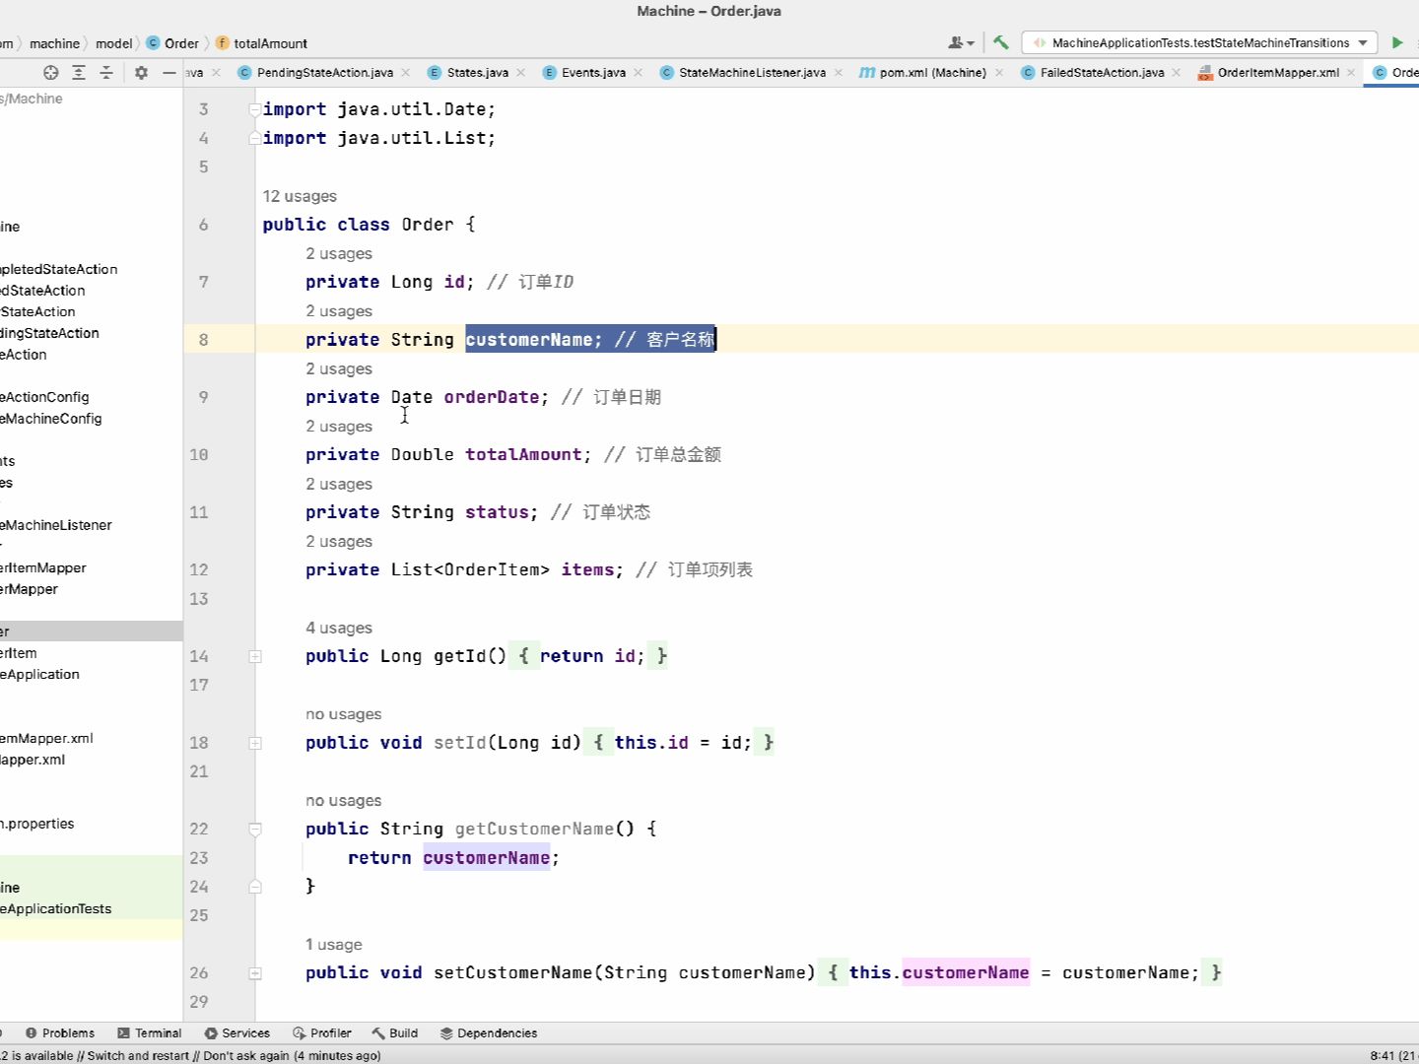The width and height of the screenshot is (1419, 1064).
Task: Expand all nodes in the project panel
Action: point(79,72)
